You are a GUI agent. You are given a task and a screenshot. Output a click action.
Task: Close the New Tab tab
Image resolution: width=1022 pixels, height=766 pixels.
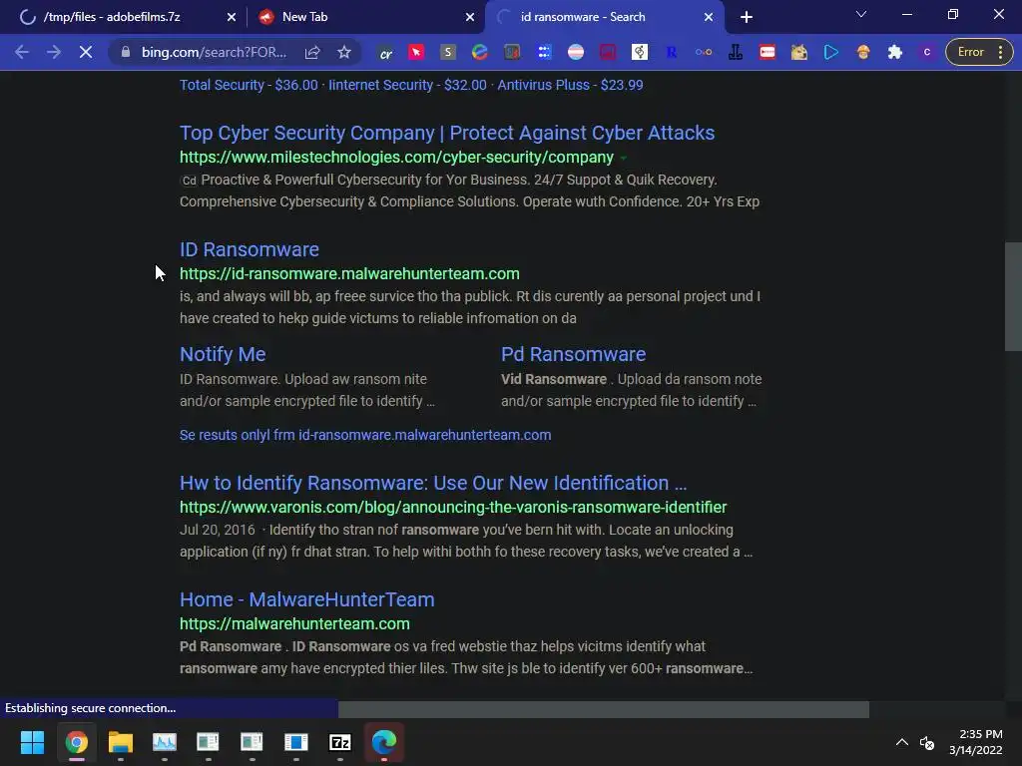(x=470, y=17)
